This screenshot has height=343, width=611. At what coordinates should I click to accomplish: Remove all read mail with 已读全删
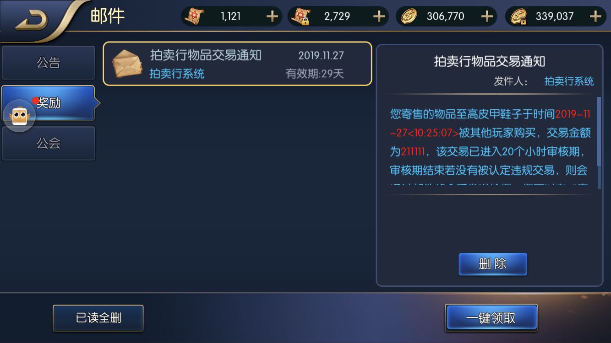click(98, 318)
